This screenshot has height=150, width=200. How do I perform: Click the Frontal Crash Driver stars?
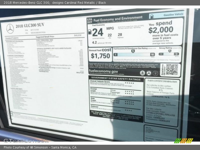(129, 91)
